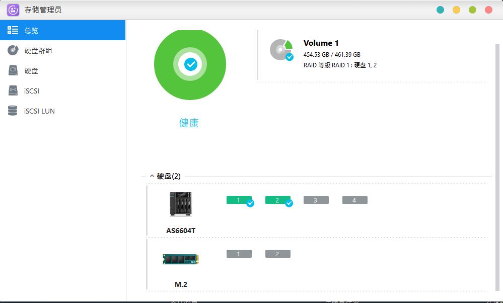This screenshot has width=503, height=303.
Task: Go to 硬盘 menu item
Action: point(62,70)
